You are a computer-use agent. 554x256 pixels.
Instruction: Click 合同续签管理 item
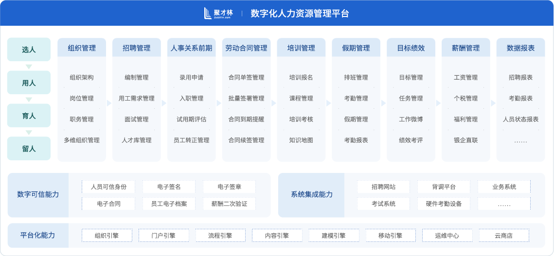click(246, 140)
